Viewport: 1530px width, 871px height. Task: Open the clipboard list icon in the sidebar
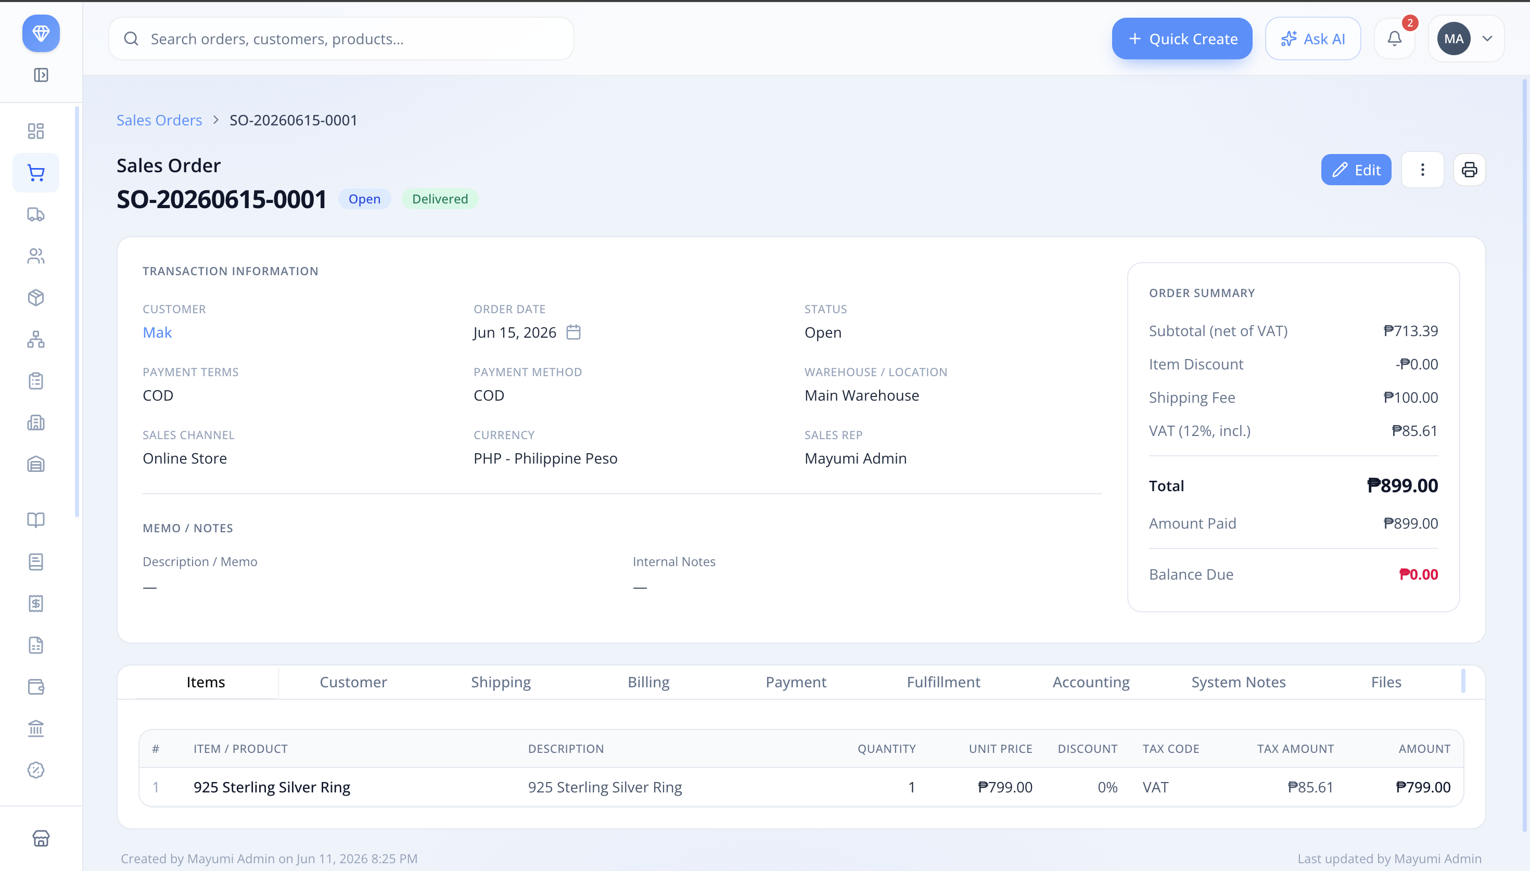click(x=36, y=381)
